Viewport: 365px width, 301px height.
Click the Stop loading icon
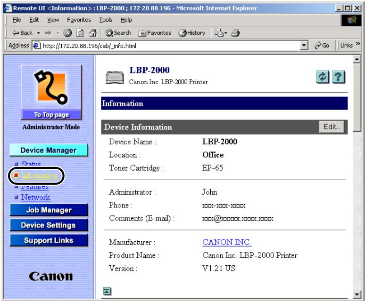point(67,33)
